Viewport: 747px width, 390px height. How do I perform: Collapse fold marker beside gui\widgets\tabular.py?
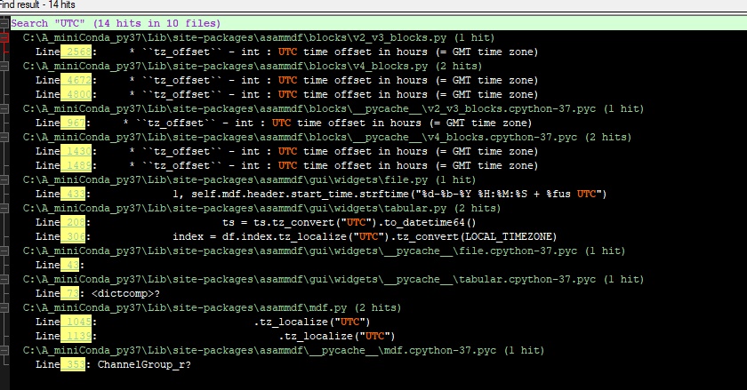tap(4, 208)
